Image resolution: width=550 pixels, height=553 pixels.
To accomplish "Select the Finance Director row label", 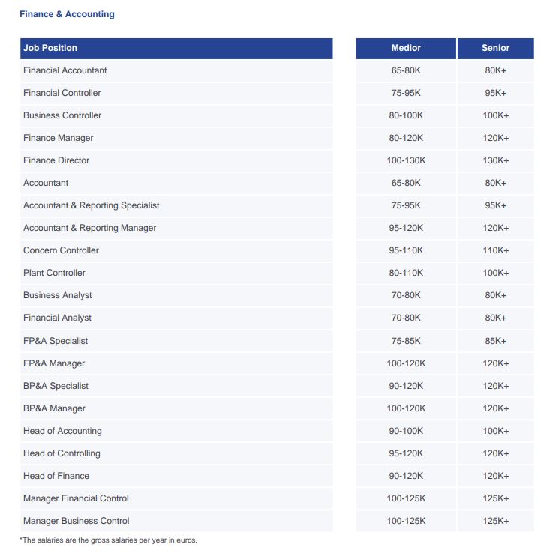I will 56,160.
